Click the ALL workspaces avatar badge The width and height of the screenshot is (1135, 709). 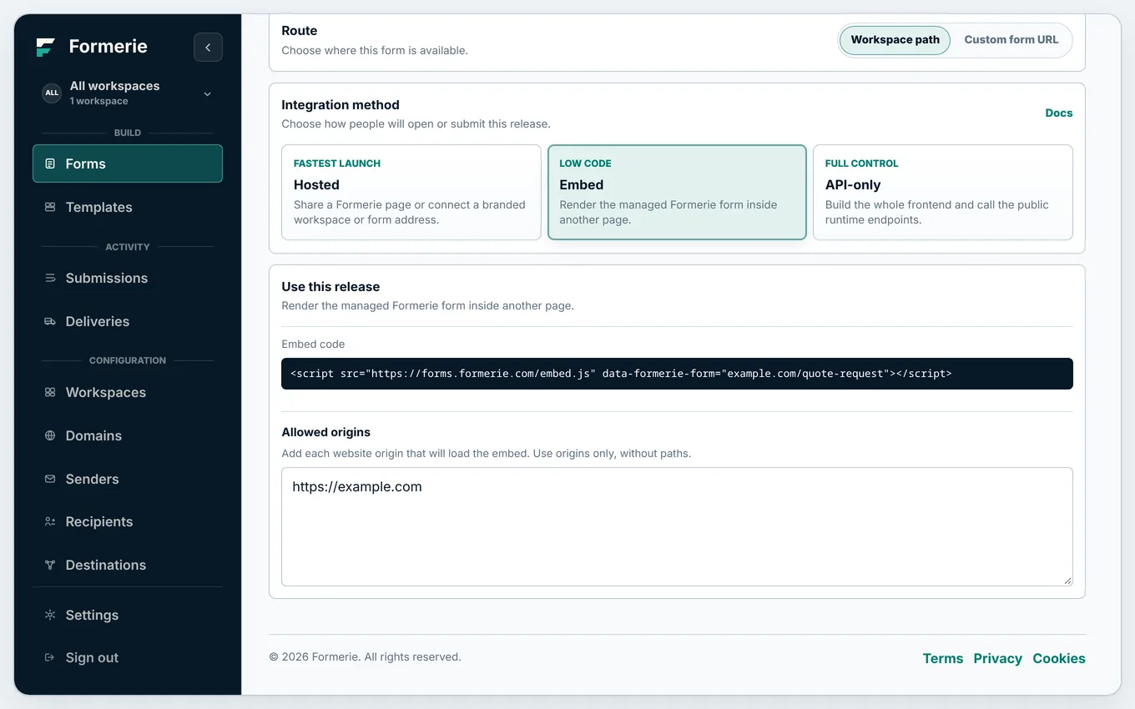tap(52, 93)
